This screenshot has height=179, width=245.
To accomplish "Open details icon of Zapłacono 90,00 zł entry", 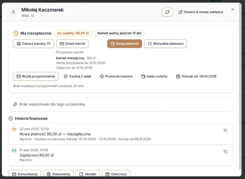I will [x=225, y=152].
